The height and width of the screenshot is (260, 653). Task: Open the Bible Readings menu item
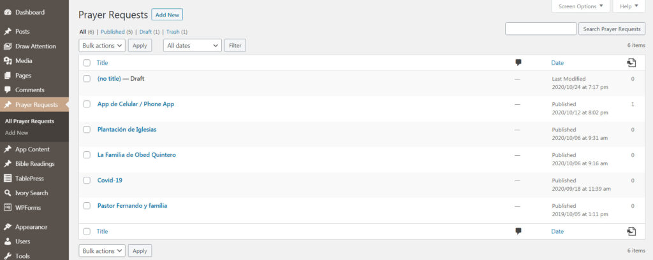click(x=35, y=164)
